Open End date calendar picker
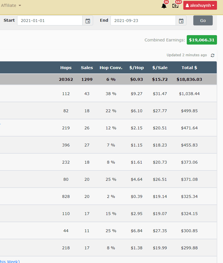 181,21
